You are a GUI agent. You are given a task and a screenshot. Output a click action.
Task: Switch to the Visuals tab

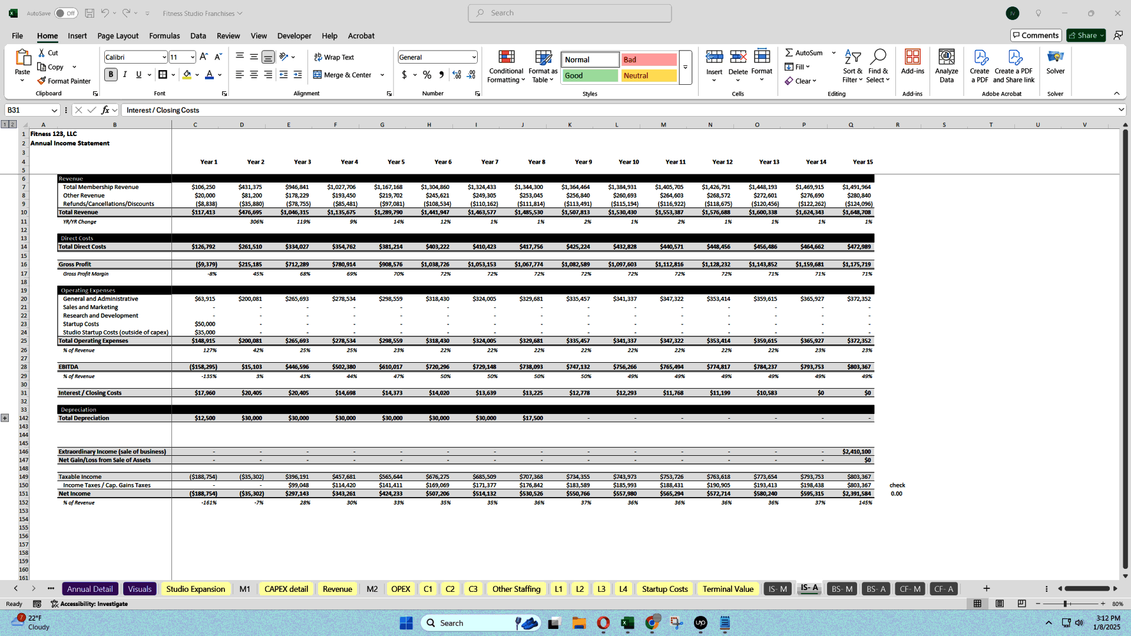(x=139, y=589)
